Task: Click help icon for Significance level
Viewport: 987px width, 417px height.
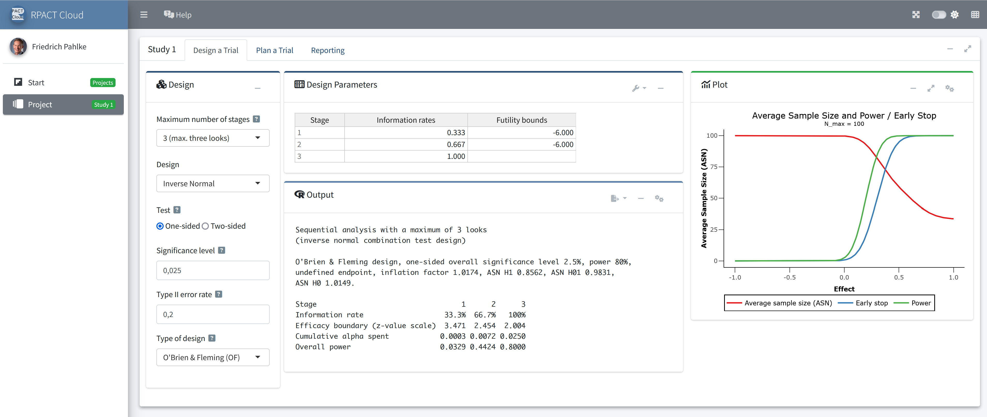Action: pos(222,250)
